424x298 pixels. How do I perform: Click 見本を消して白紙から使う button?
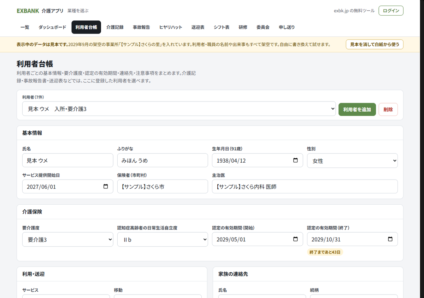click(x=375, y=45)
